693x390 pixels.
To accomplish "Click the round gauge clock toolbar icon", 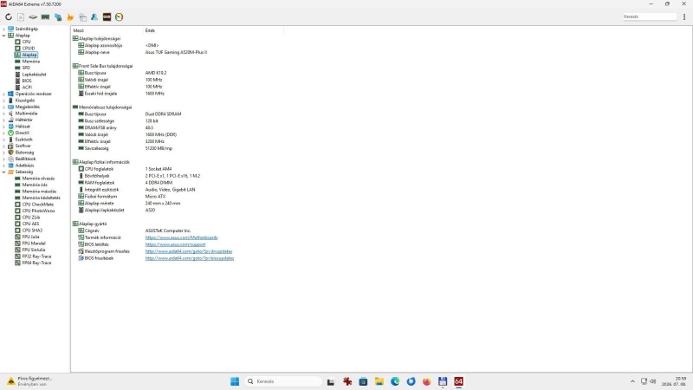I will coord(119,16).
